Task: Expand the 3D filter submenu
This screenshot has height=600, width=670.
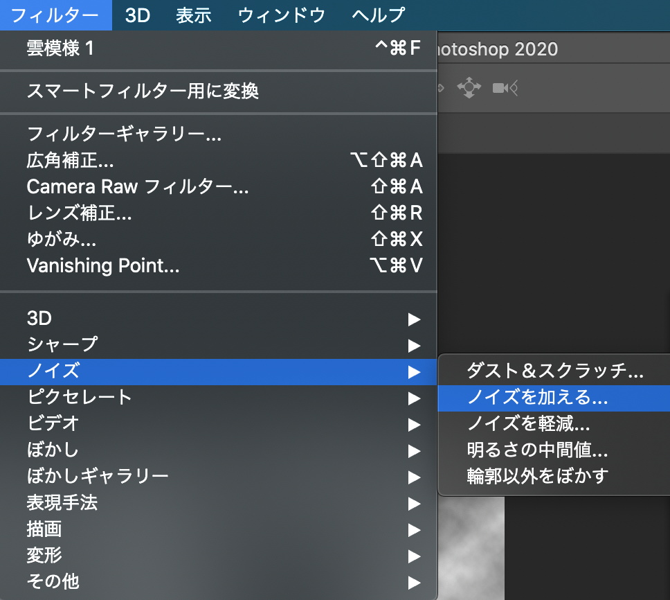Action: 218,319
